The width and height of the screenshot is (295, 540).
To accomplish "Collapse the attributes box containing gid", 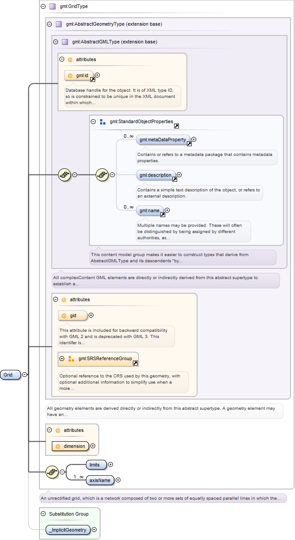I will tap(55, 299).
